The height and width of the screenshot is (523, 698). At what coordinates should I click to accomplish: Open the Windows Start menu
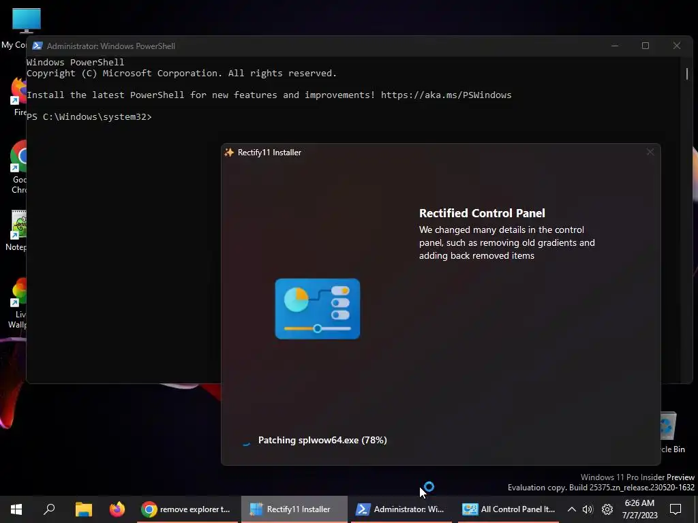tap(16, 509)
